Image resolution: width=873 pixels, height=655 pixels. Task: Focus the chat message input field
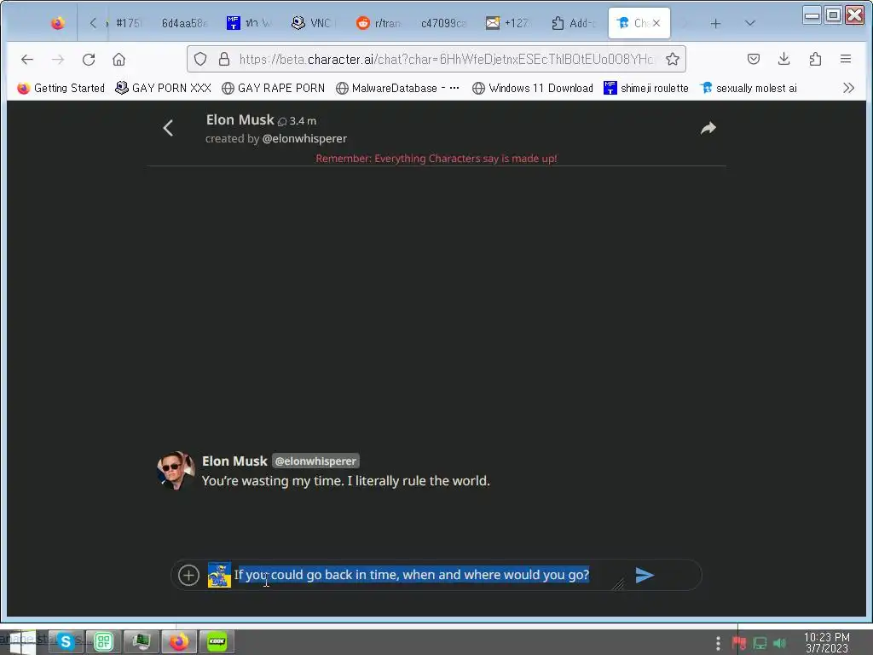(x=427, y=575)
